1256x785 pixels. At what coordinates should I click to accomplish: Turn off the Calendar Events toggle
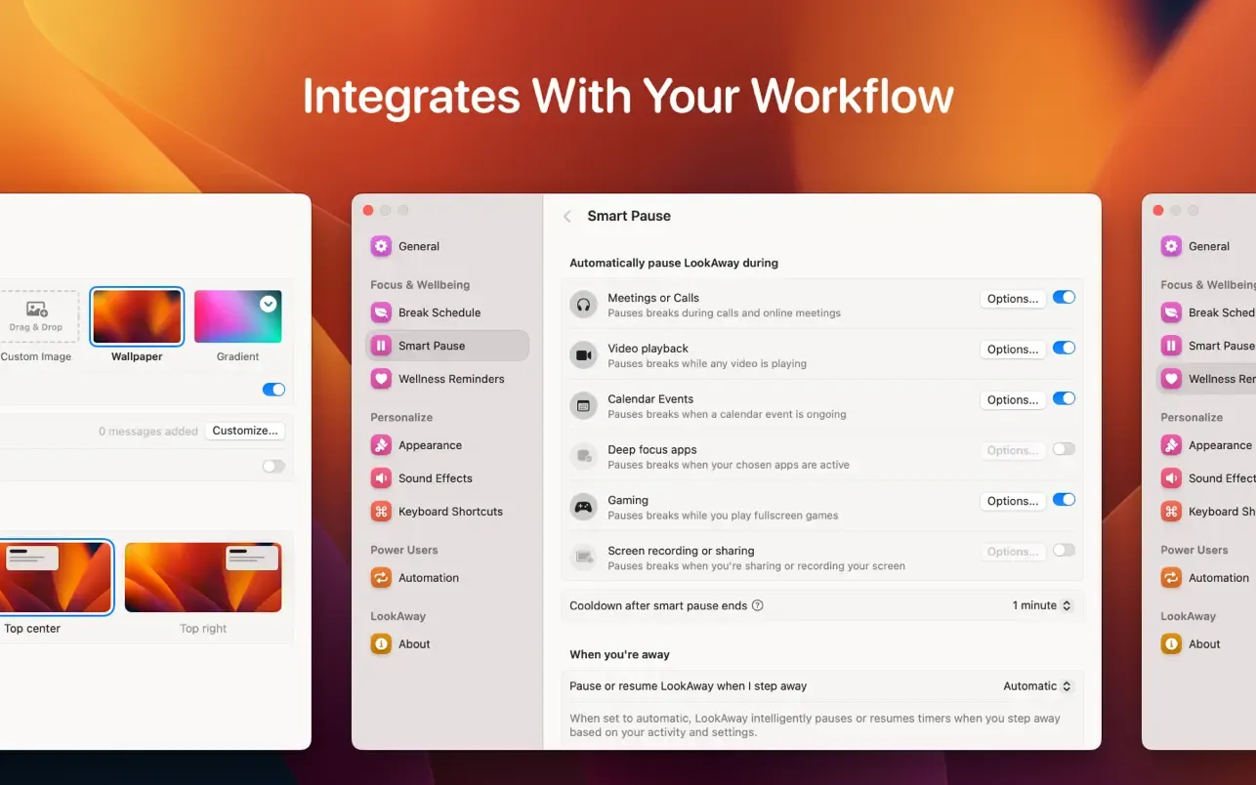coord(1064,398)
